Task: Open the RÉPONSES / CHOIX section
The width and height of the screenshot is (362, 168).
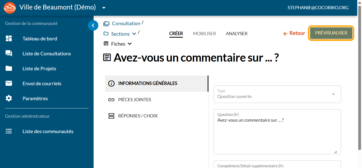Action: tap(138, 116)
